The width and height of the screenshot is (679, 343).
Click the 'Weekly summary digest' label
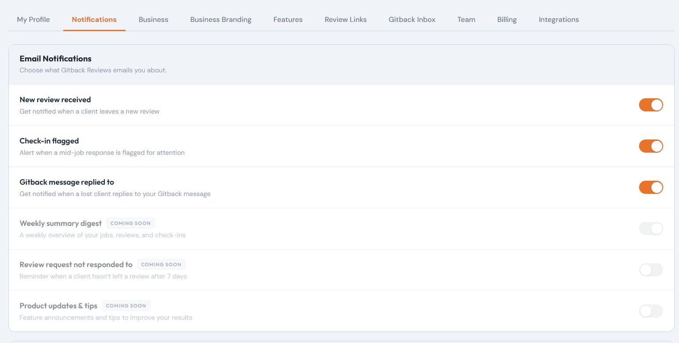pyautogui.click(x=61, y=223)
